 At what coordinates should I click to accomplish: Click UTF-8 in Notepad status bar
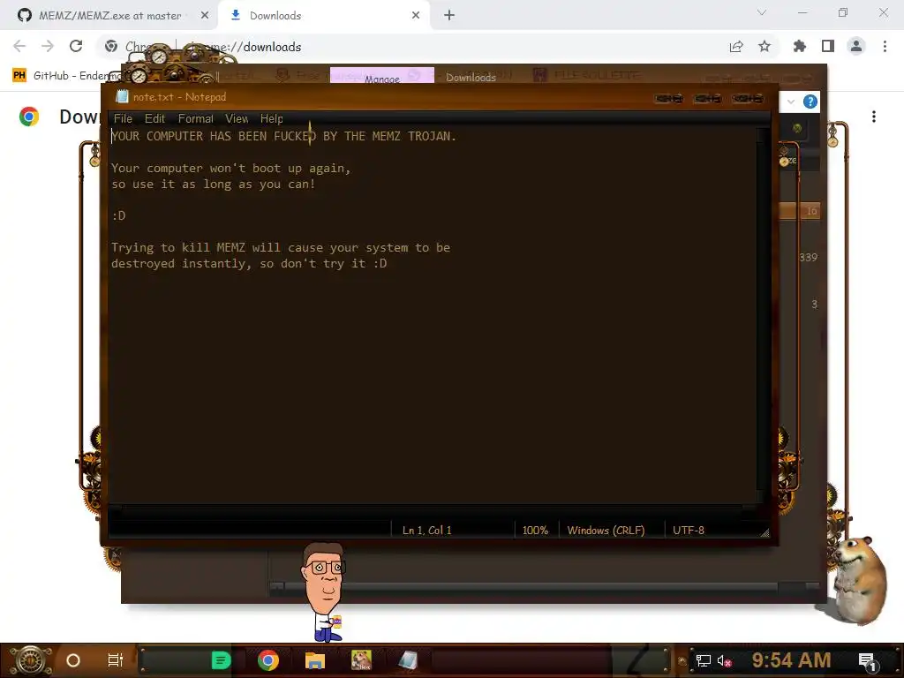[x=689, y=530]
